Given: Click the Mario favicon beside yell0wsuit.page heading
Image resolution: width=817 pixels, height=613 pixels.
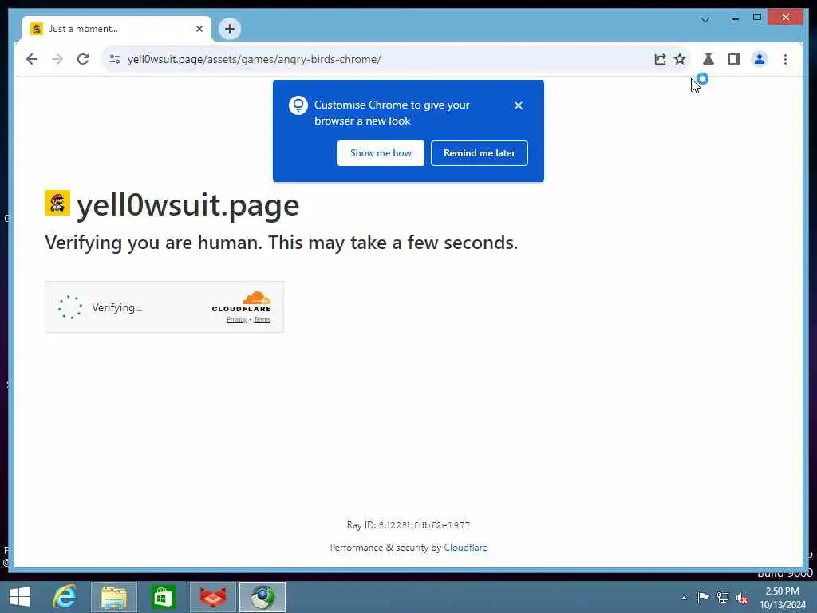Looking at the screenshot, I should click(57, 203).
